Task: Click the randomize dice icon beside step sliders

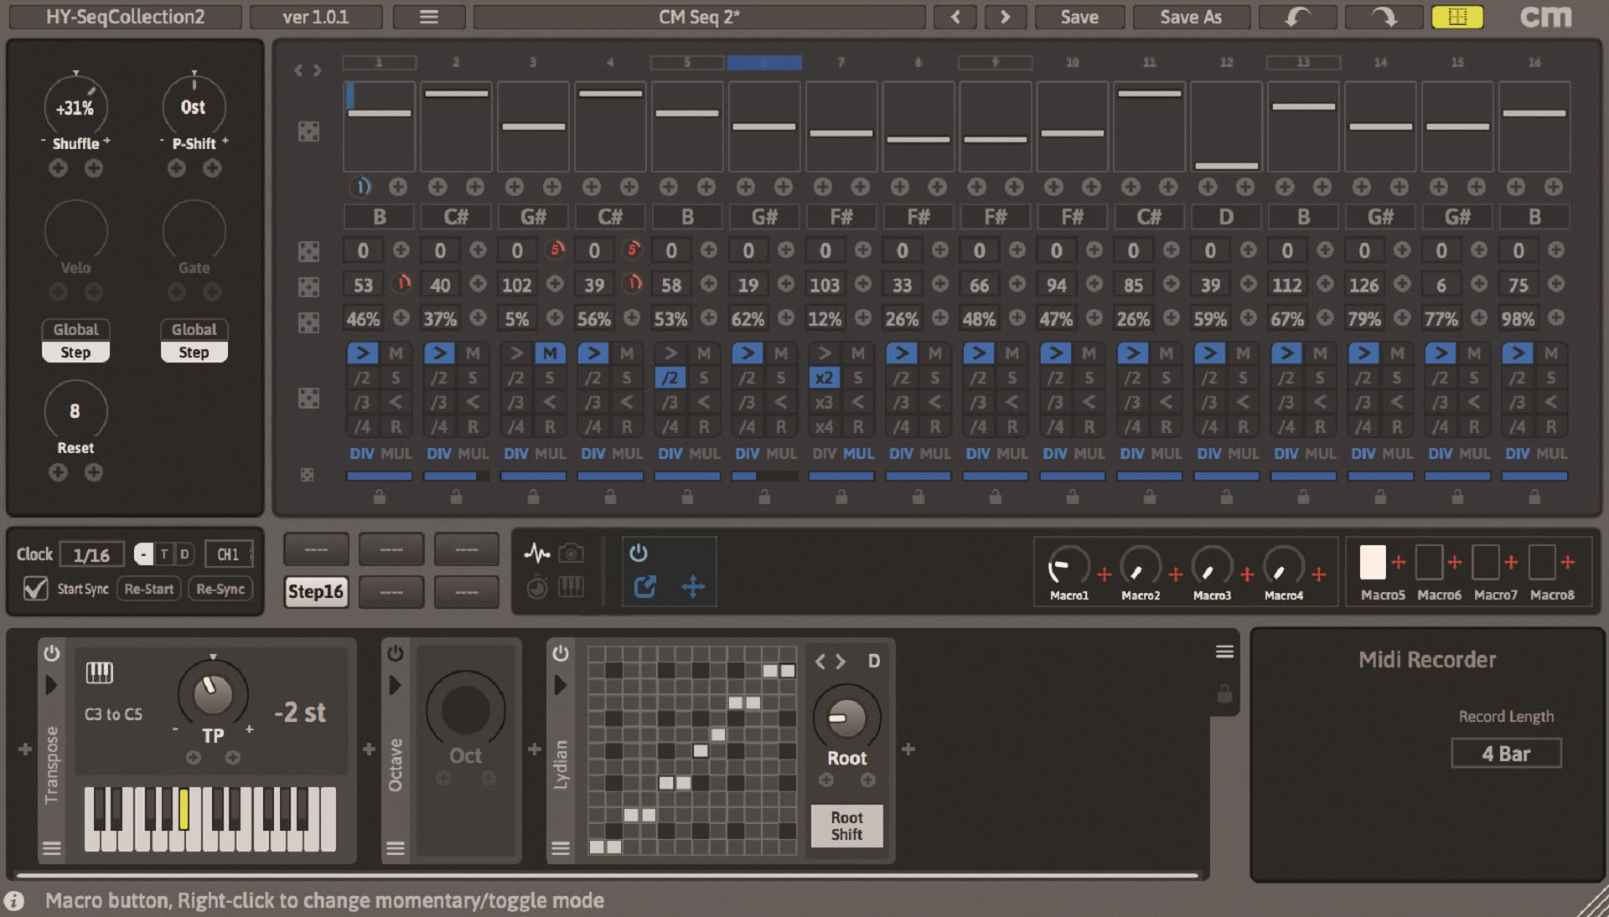Action: (x=308, y=131)
